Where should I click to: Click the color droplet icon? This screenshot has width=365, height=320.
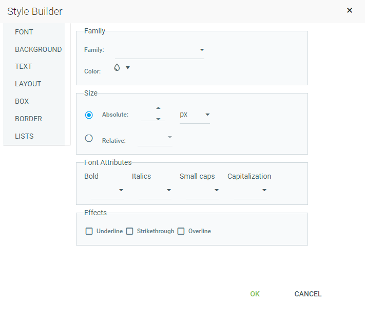tap(117, 67)
